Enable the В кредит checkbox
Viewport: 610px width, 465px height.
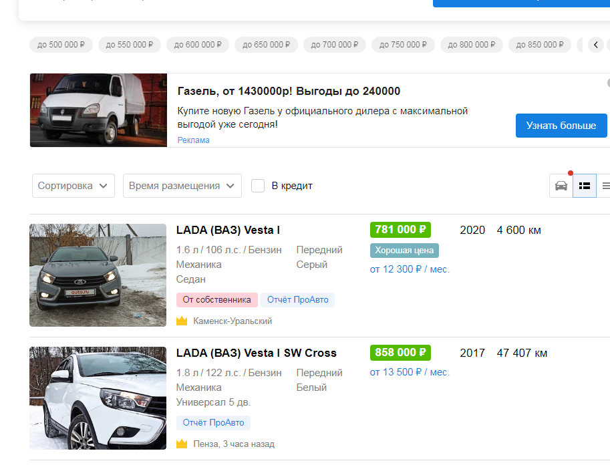pyautogui.click(x=258, y=186)
